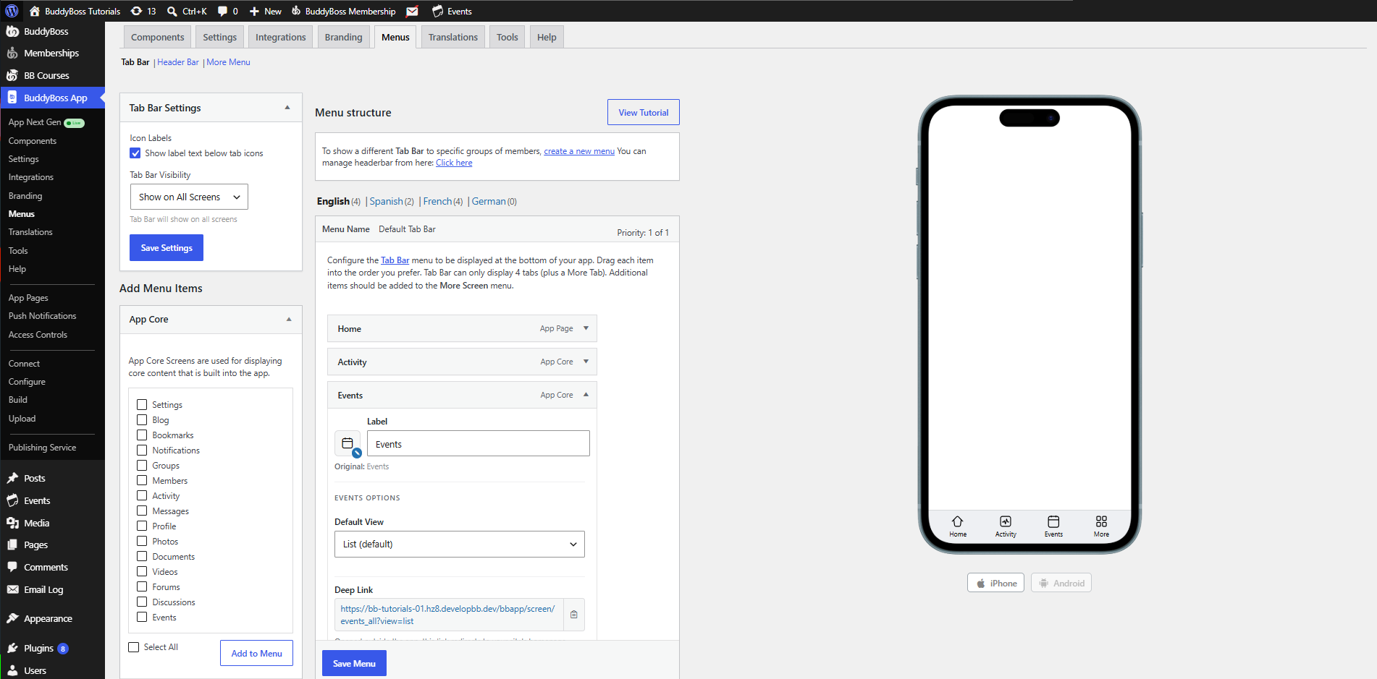This screenshot has width=1377, height=679.
Task: Click the Events icon picker beside Label
Action: coord(348,443)
